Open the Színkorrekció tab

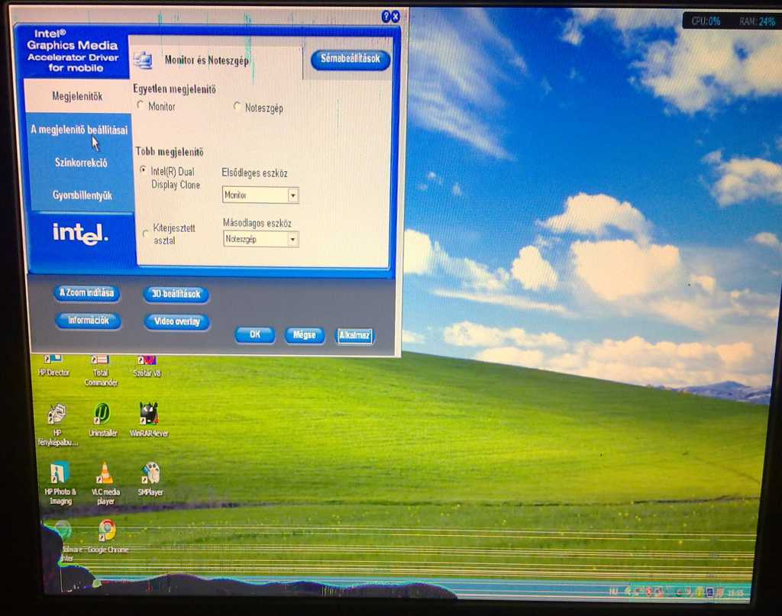coord(81,163)
